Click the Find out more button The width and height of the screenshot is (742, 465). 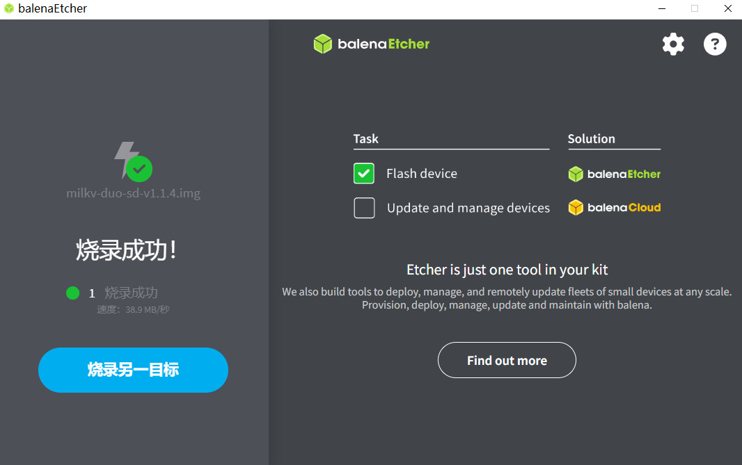(507, 360)
